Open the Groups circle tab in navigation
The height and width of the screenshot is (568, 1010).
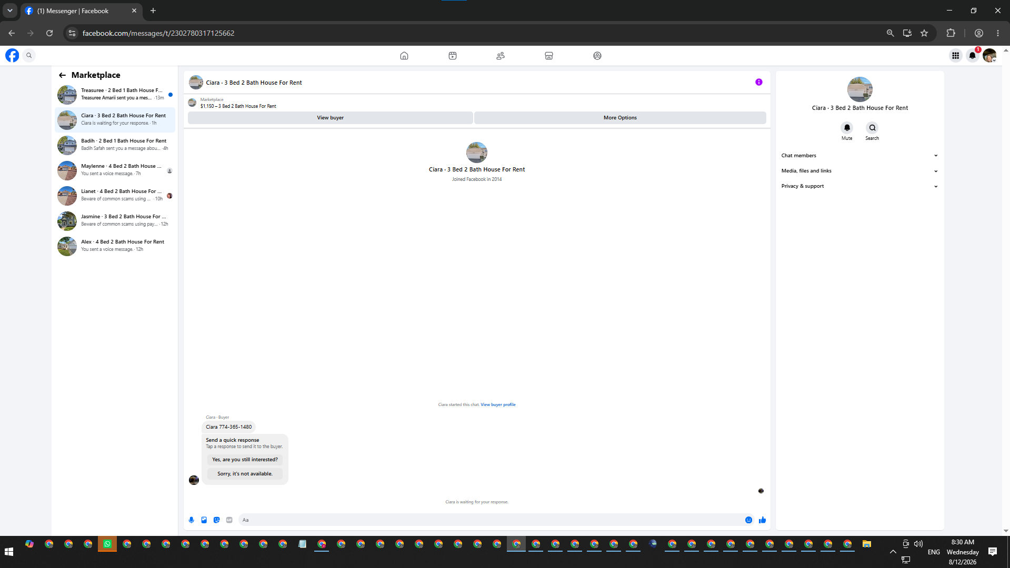point(597,56)
